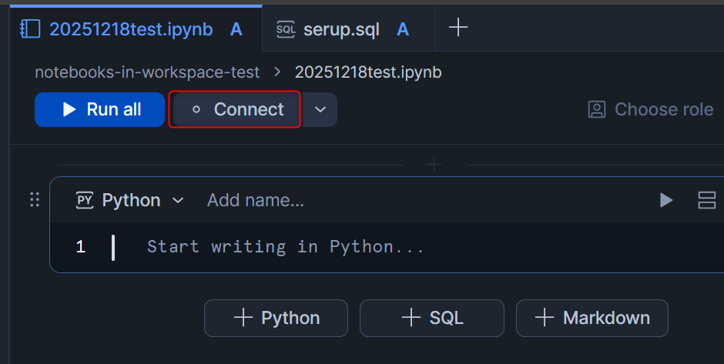Add a new Python cell

[276, 318]
